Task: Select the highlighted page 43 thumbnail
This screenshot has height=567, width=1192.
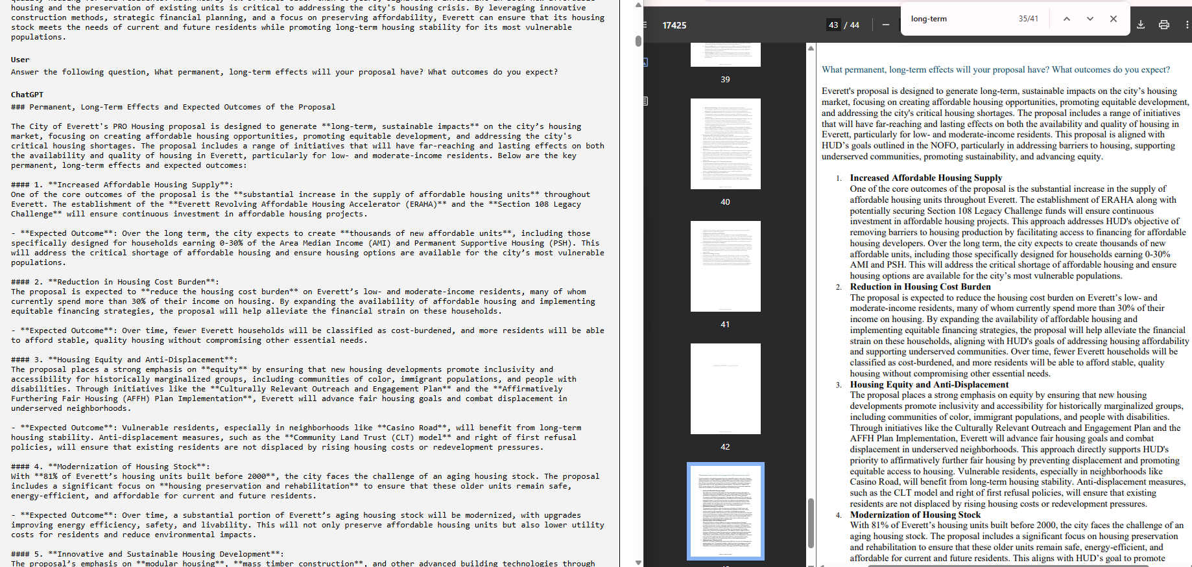Action: (725, 511)
